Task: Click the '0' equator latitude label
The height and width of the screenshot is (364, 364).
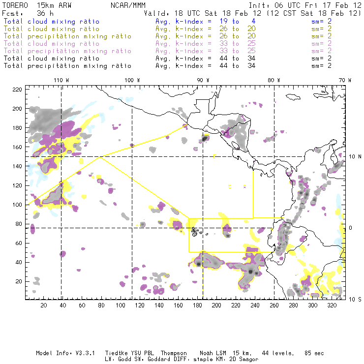Action: (x=351, y=228)
